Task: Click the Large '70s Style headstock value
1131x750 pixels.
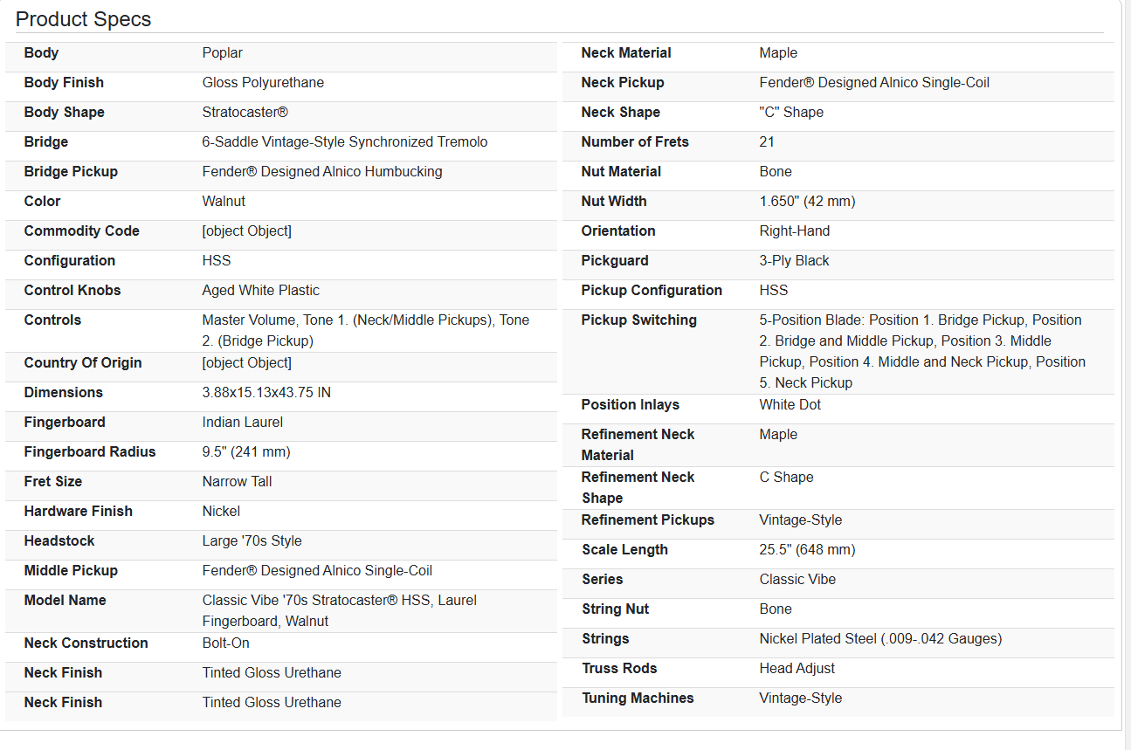Action: (x=252, y=541)
